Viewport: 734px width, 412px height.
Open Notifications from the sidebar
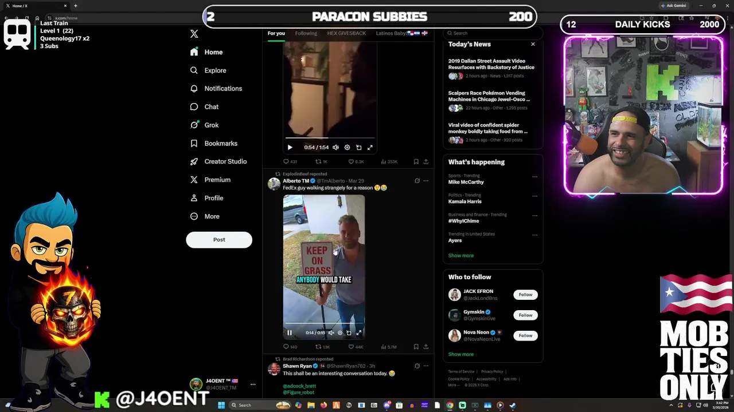[x=216, y=89]
